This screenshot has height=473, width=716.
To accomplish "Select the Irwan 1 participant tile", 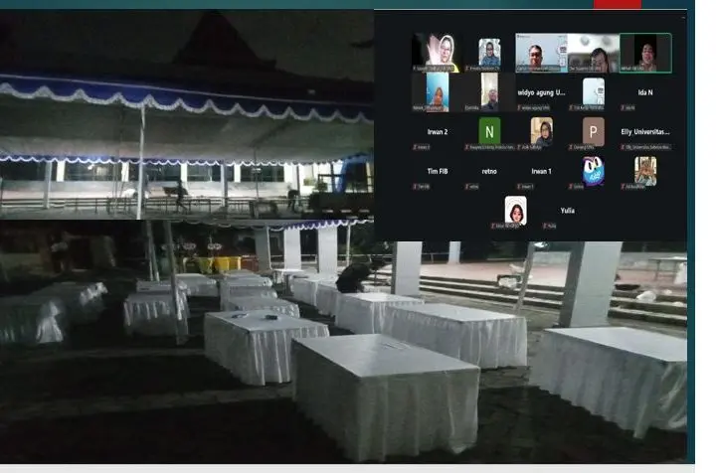I will pos(541,171).
